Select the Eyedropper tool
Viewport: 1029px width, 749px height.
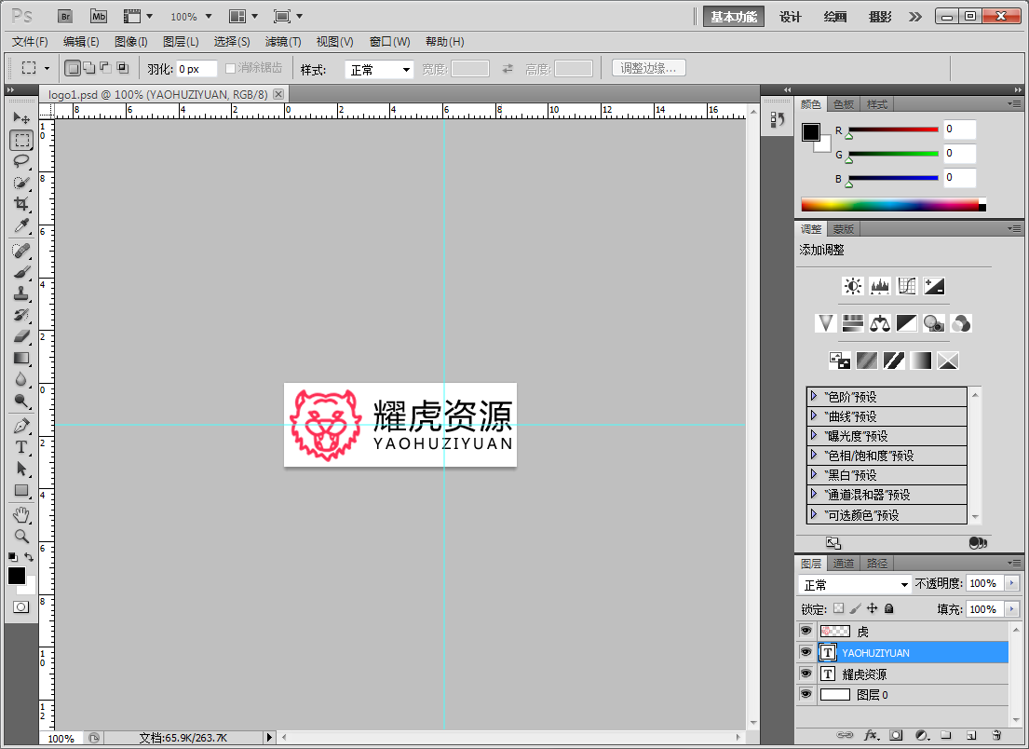pos(20,225)
